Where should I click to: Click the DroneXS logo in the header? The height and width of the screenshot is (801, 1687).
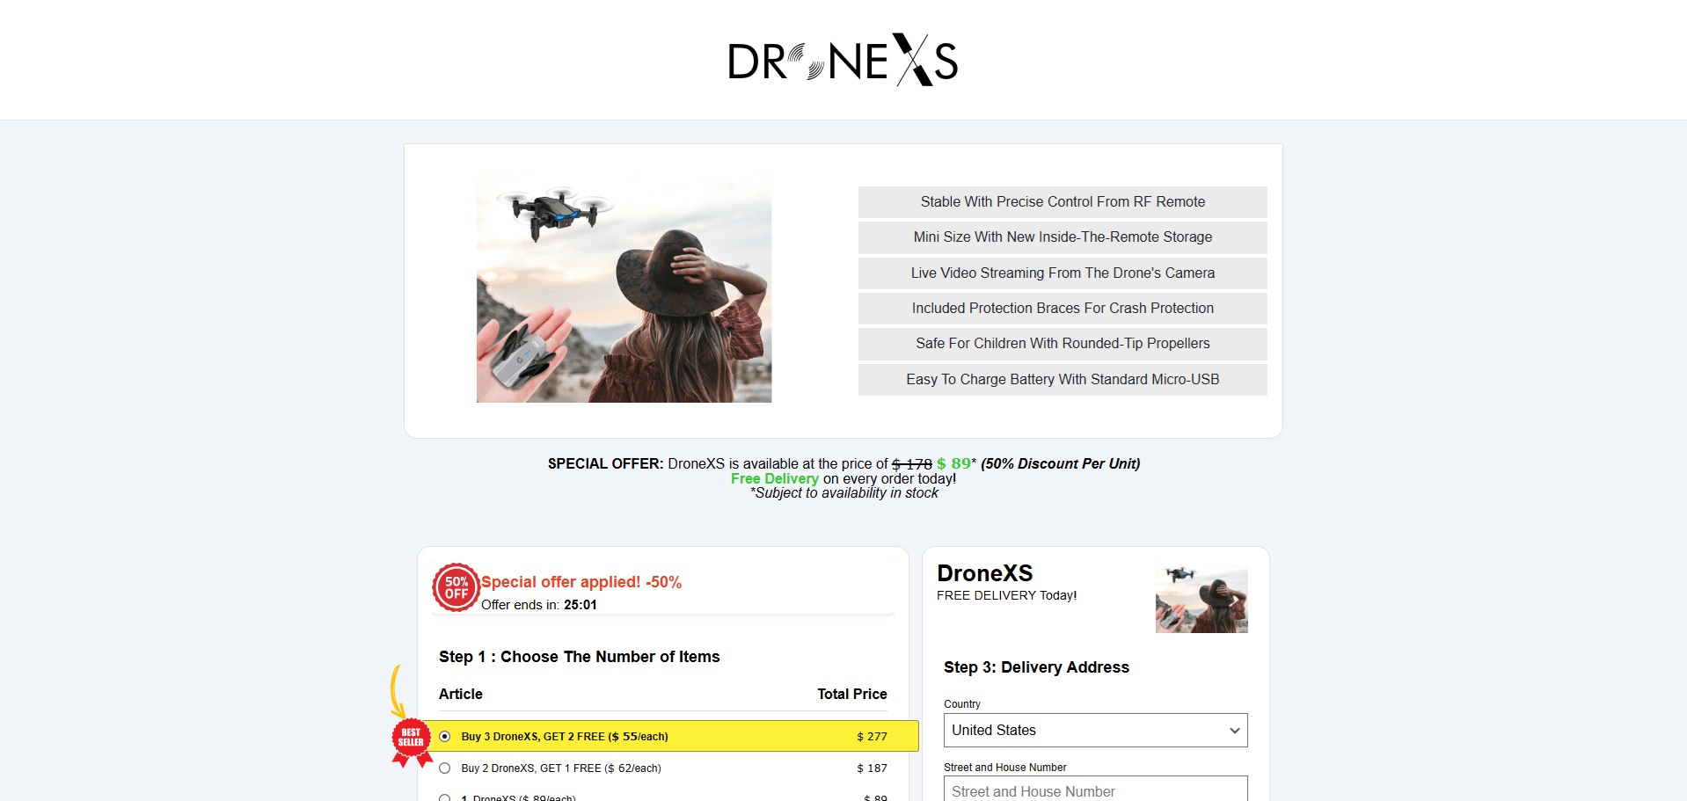[843, 61]
